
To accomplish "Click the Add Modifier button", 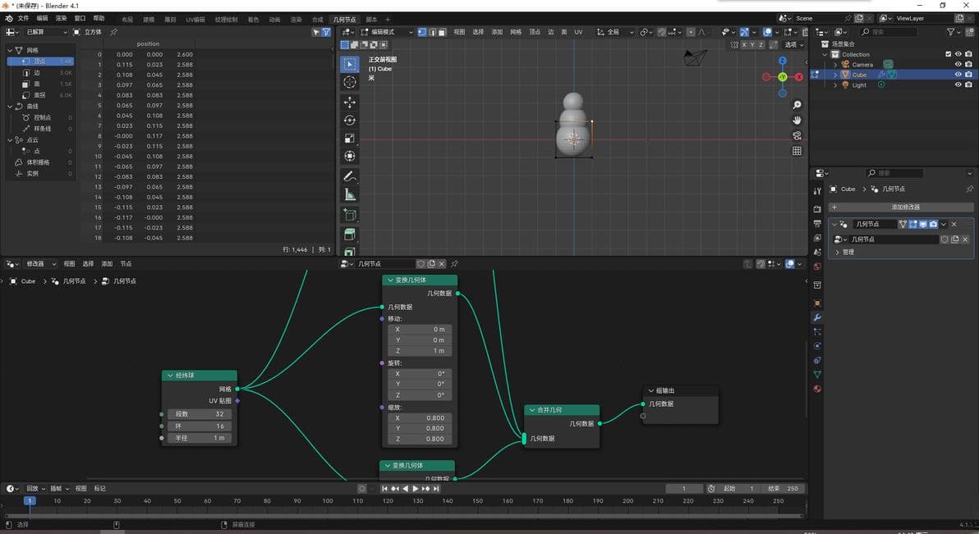I will pyautogui.click(x=902, y=207).
